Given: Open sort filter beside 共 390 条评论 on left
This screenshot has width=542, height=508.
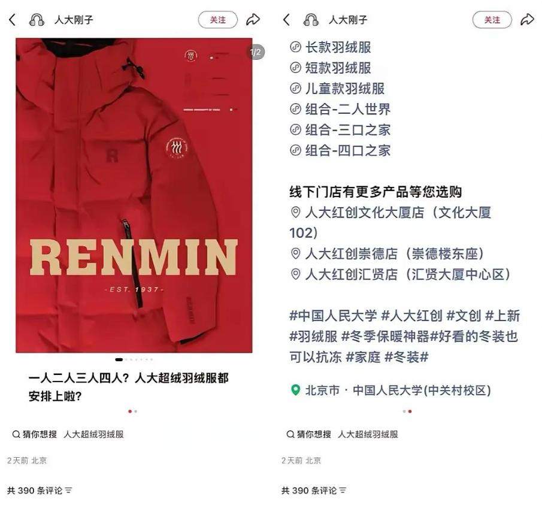Looking at the screenshot, I should [68, 491].
